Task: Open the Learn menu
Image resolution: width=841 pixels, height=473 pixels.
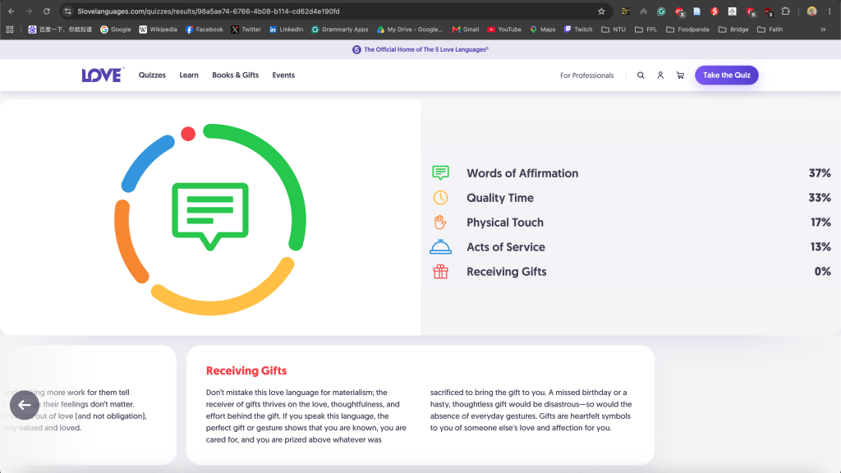Action: point(189,75)
